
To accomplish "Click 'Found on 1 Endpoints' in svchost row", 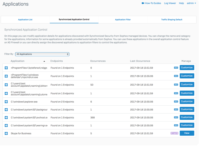I will click(62, 118).
